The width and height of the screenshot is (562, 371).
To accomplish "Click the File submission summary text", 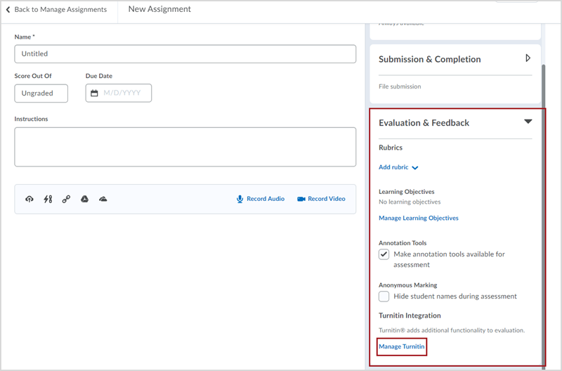I will (x=400, y=86).
